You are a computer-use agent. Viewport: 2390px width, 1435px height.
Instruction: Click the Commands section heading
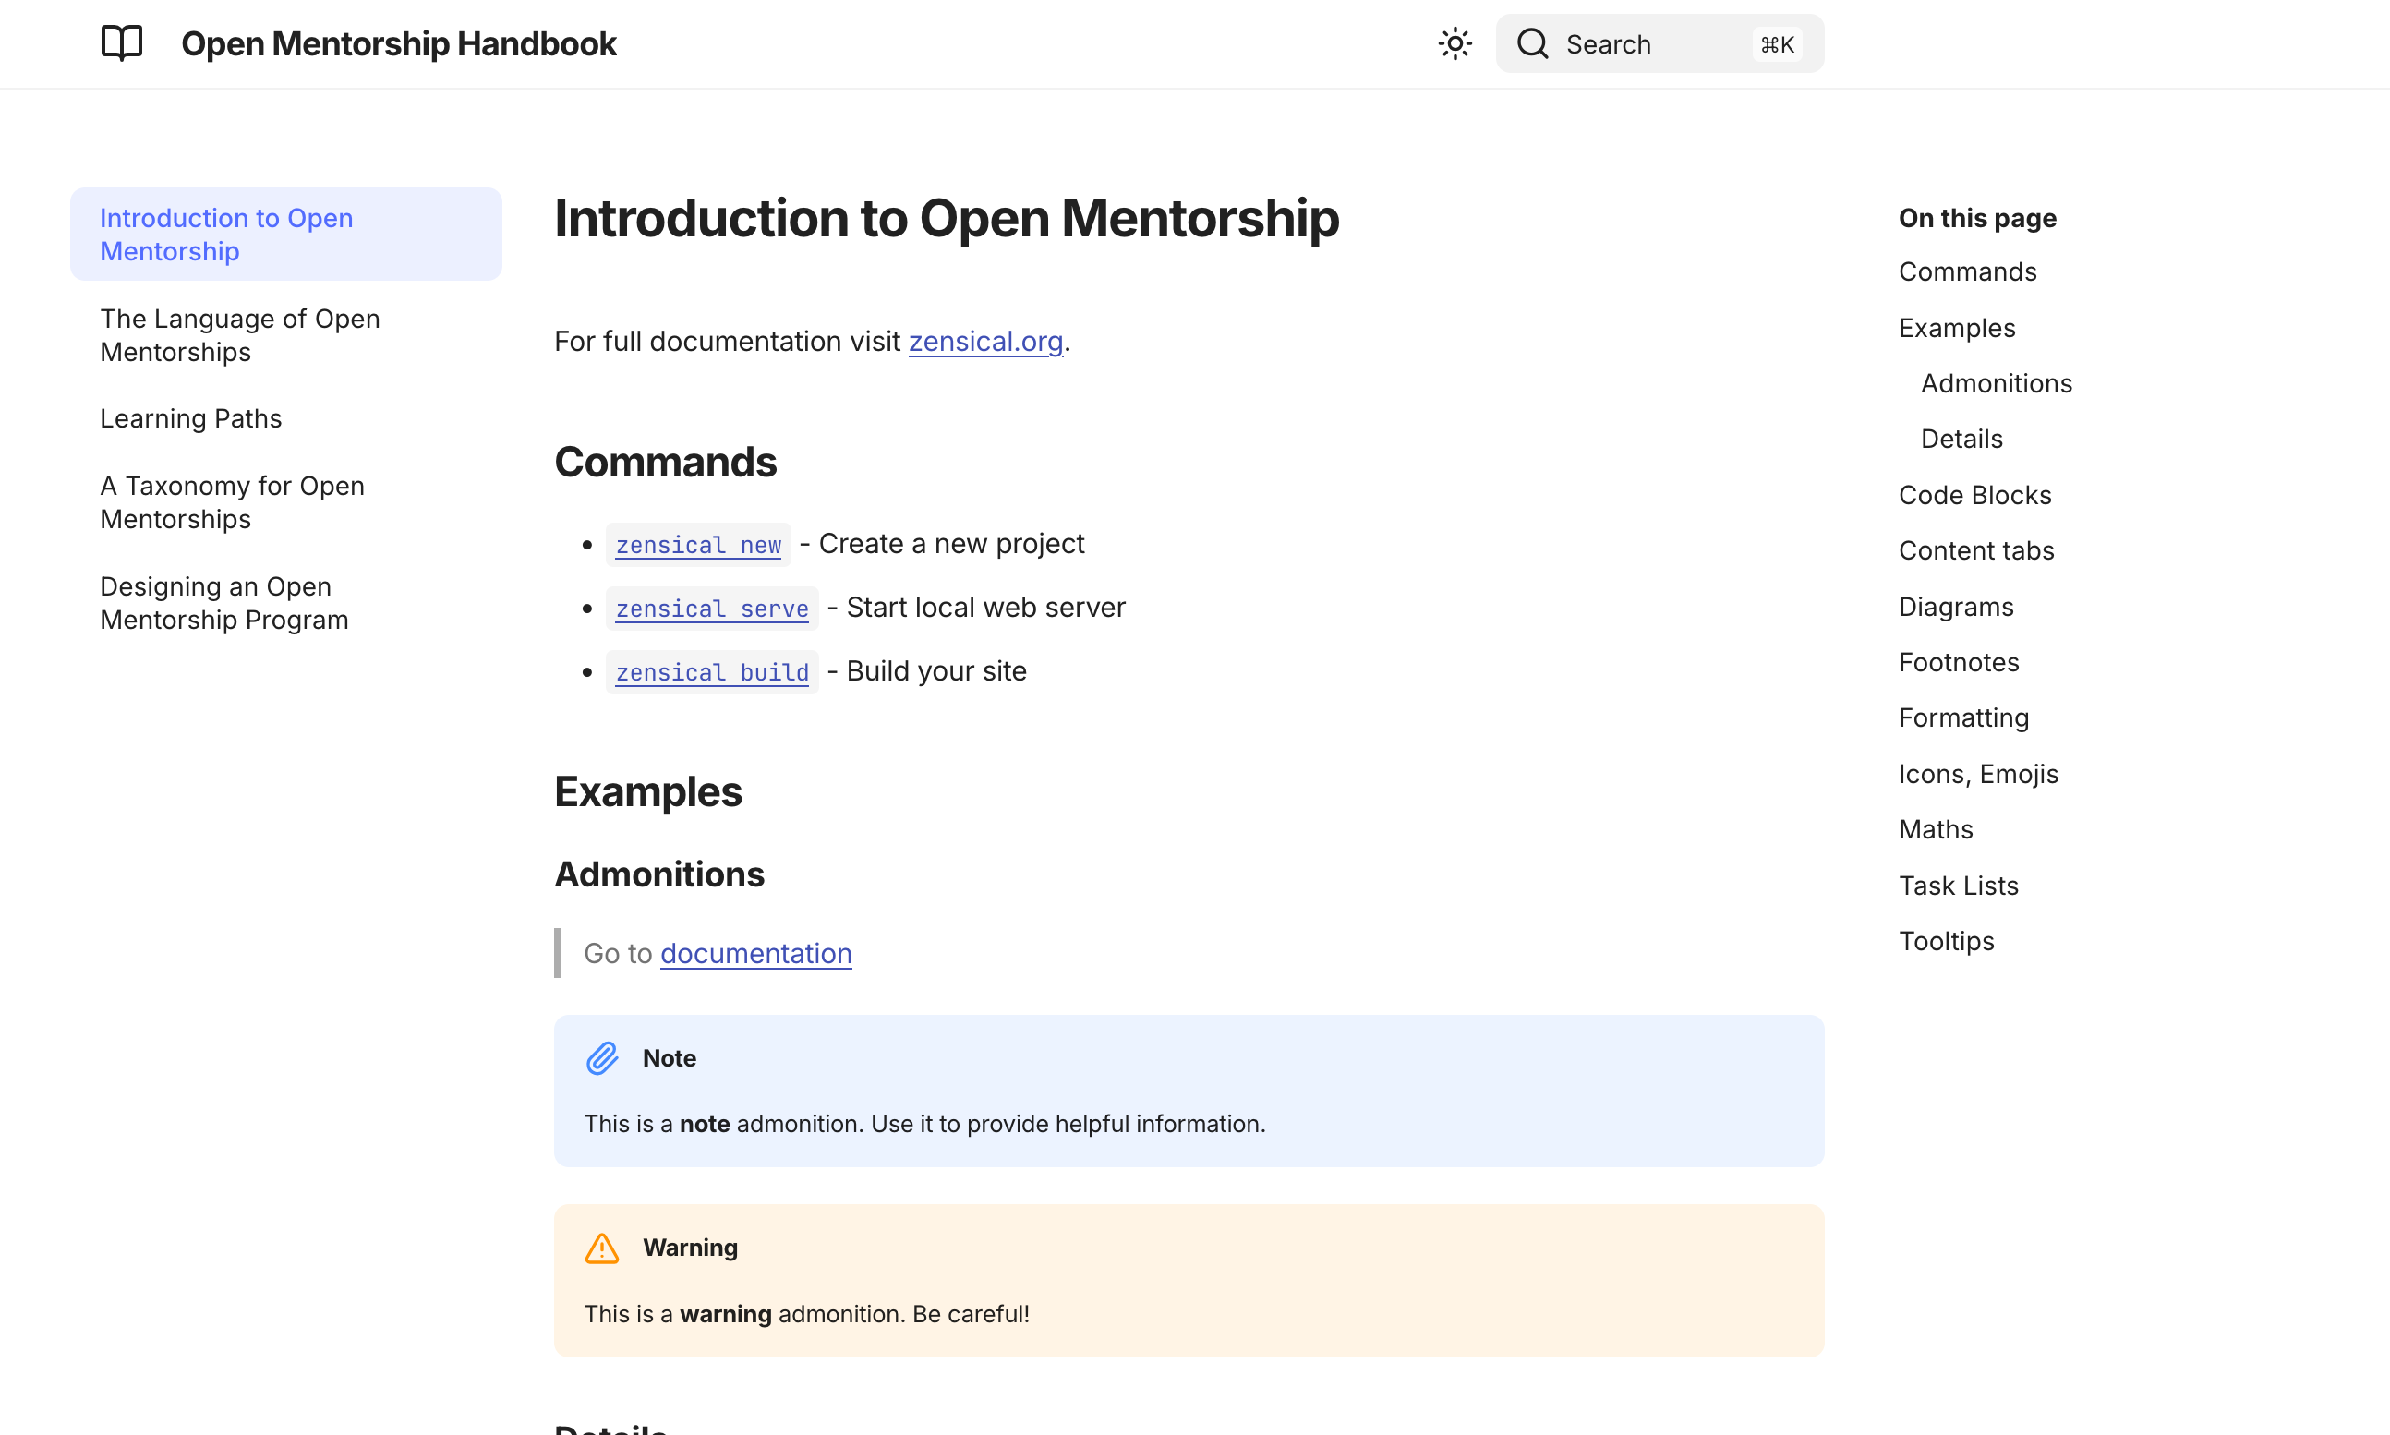point(665,463)
